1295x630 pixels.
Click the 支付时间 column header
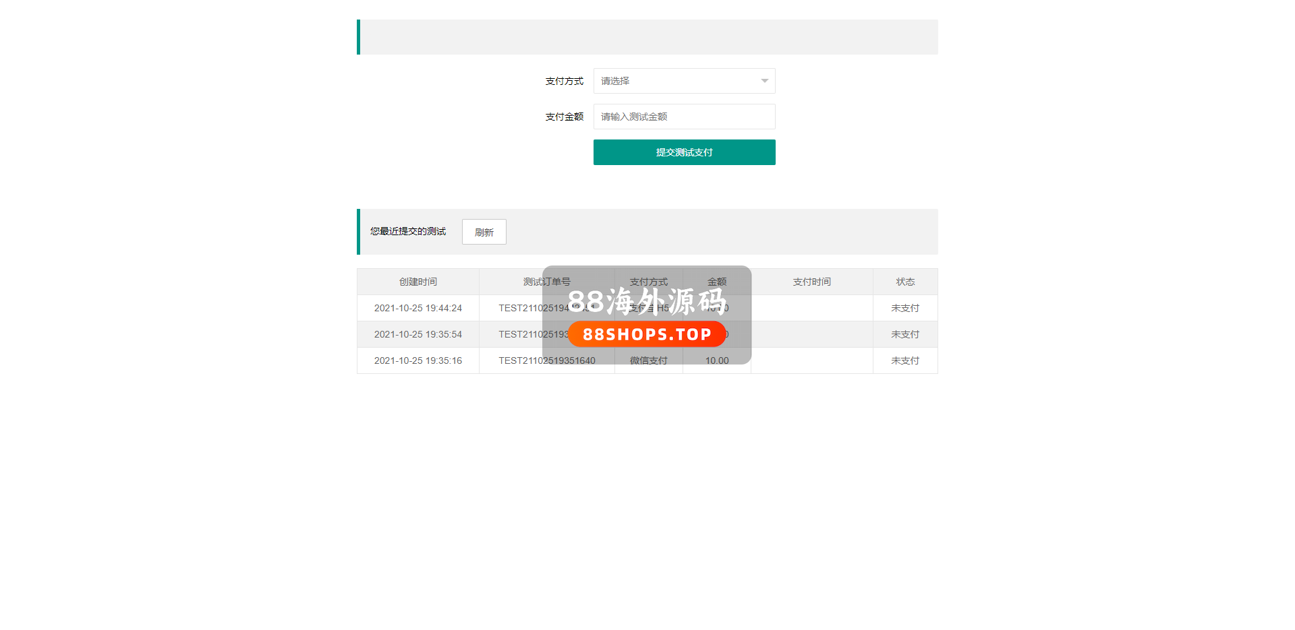[x=811, y=282]
